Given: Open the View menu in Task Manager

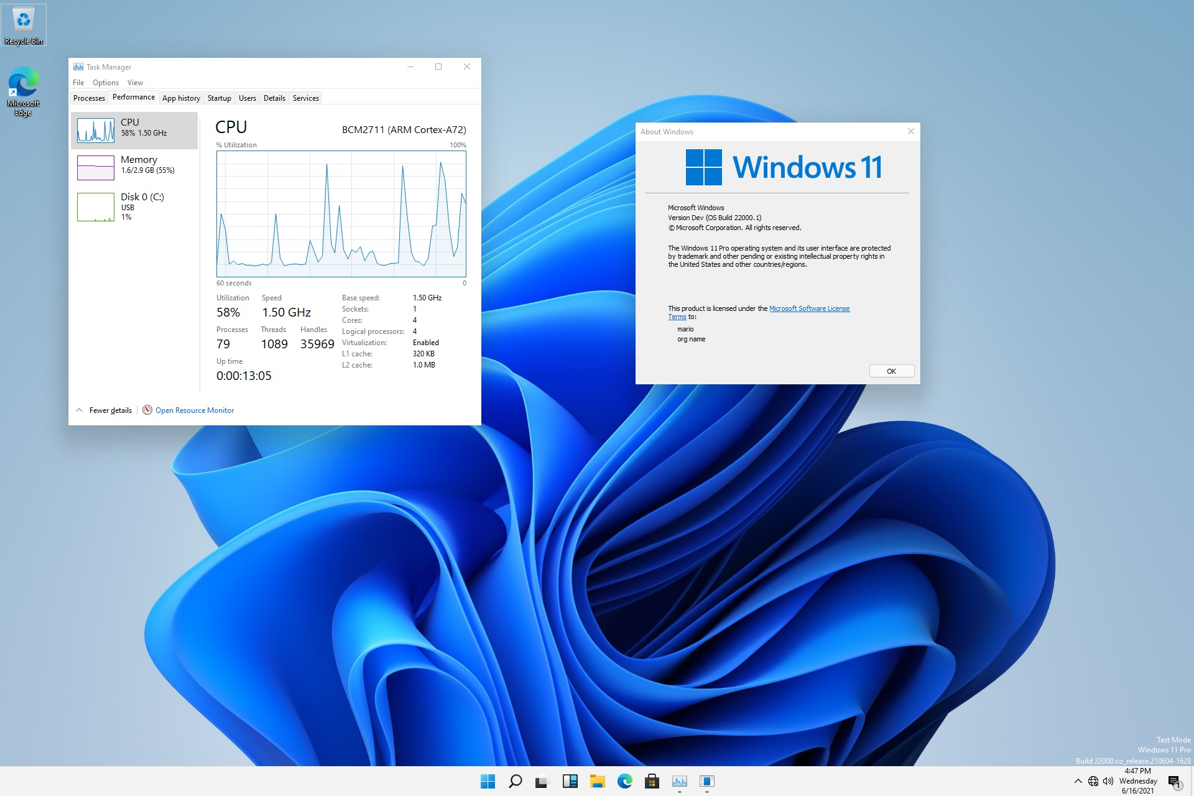Looking at the screenshot, I should tap(135, 83).
